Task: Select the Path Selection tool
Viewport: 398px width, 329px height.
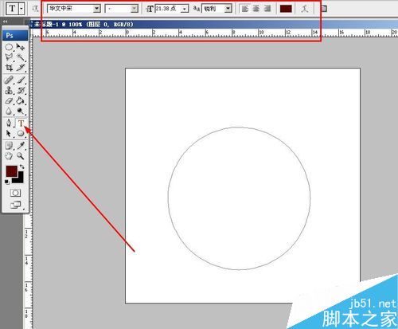Action: (9, 133)
